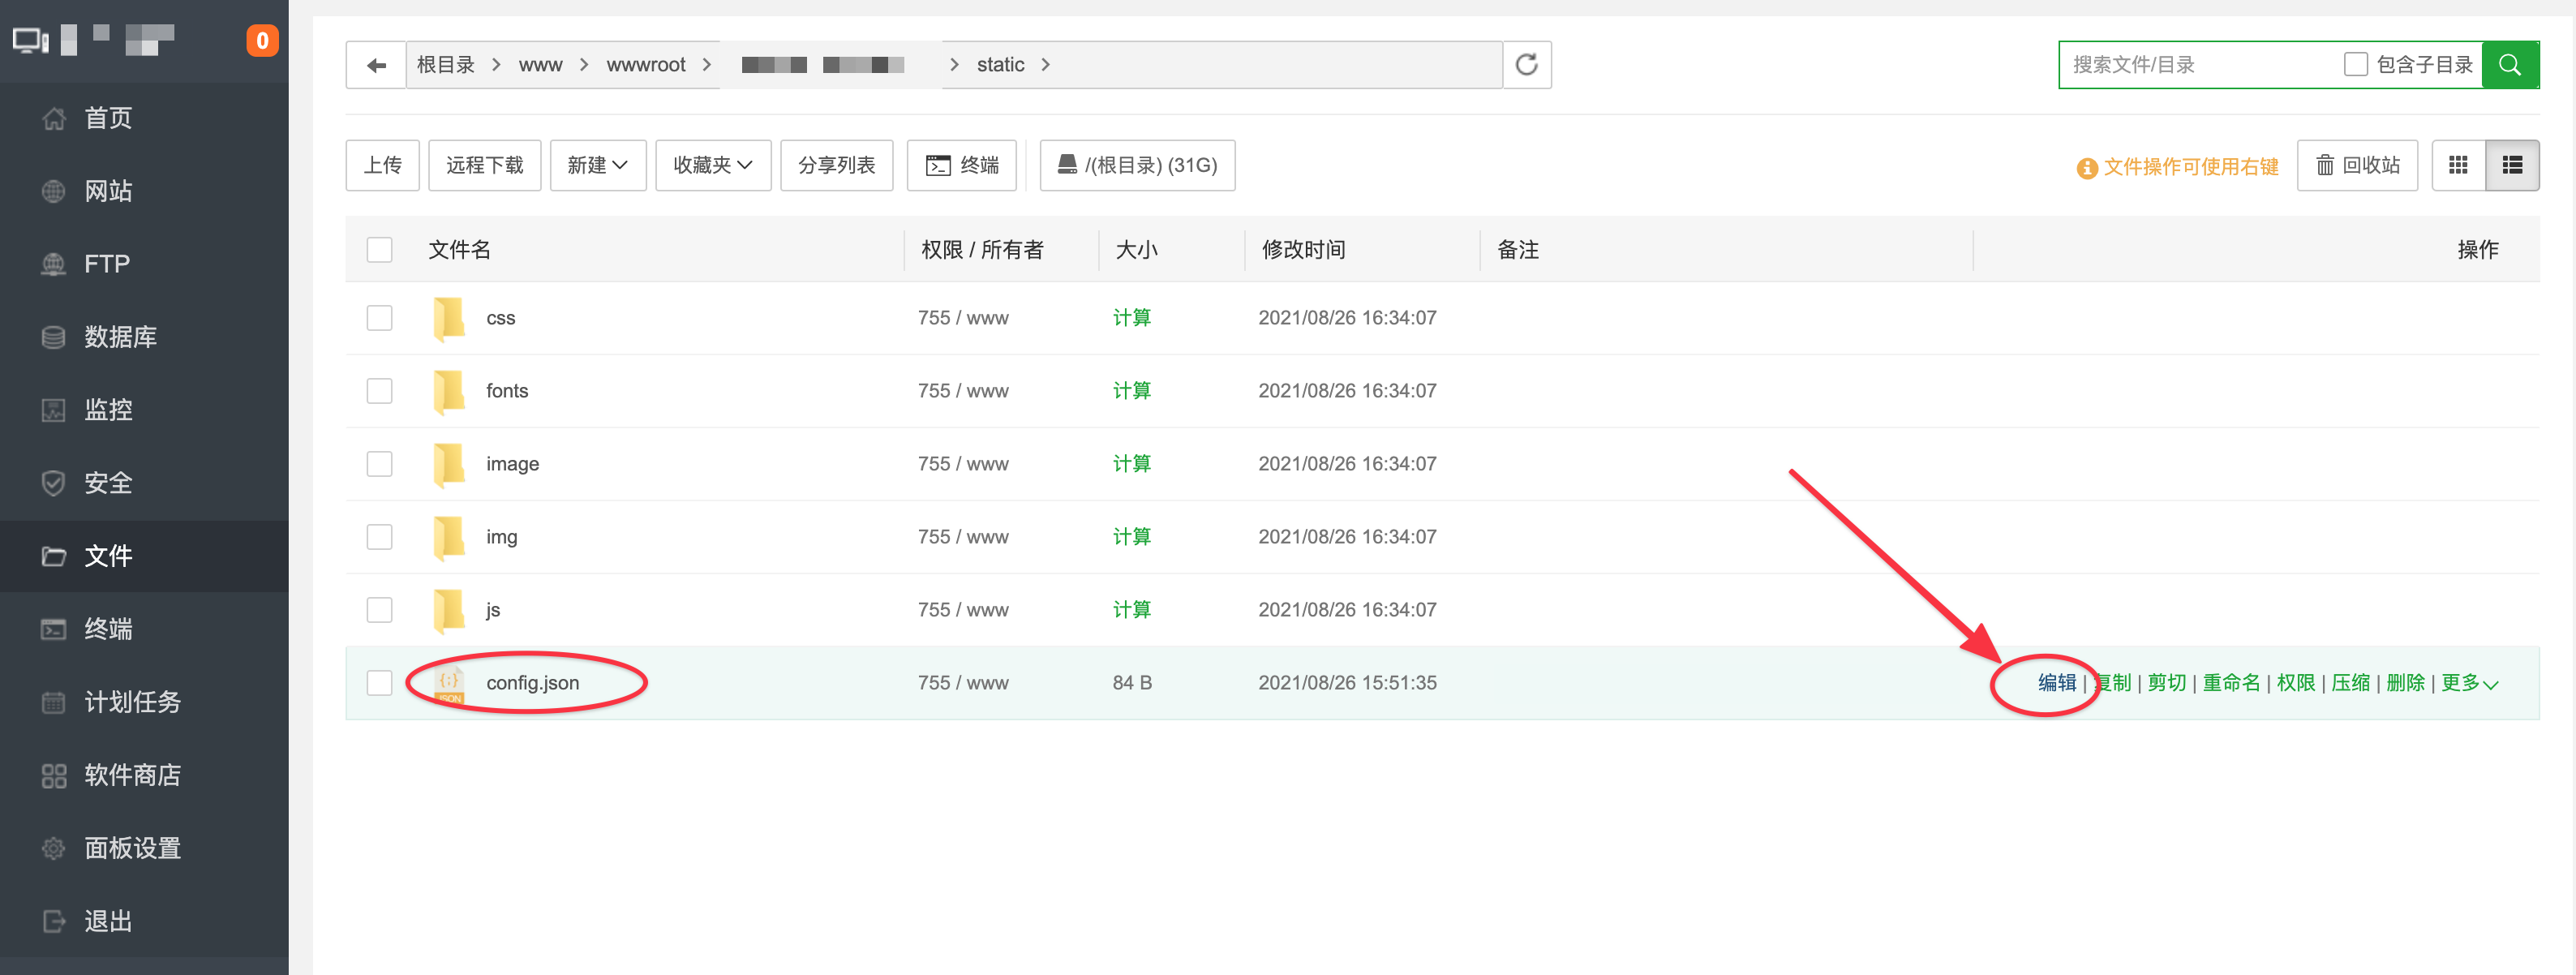Open the toolbar 终端 terminal button
This screenshot has width=2576, height=975.
click(x=961, y=165)
